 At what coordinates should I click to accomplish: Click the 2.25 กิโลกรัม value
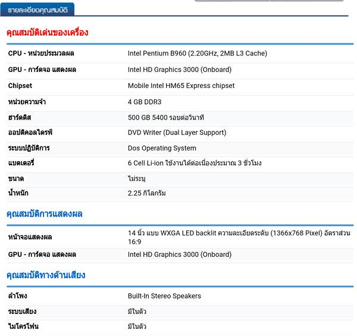click(x=146, y=193)
